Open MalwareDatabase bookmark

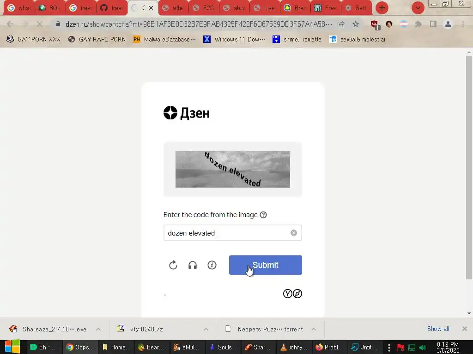(164, 39)
